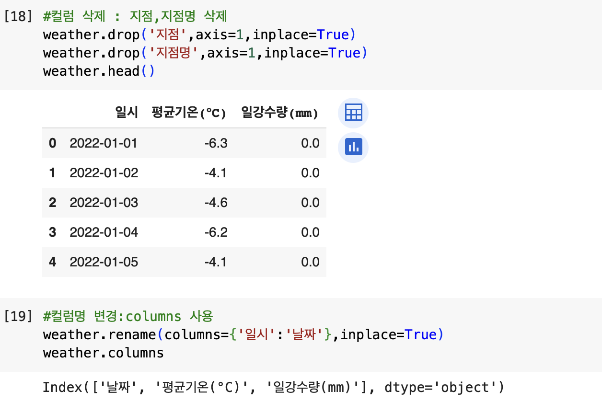This screenshot has width=602, height=414.
Task: Click the '지점명' drop statement line
Action: pos(205,53)
